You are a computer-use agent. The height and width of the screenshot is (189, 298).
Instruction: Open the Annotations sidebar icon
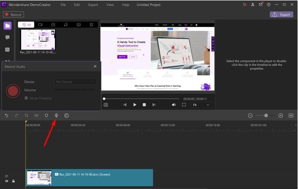click(x=7, y=37)
